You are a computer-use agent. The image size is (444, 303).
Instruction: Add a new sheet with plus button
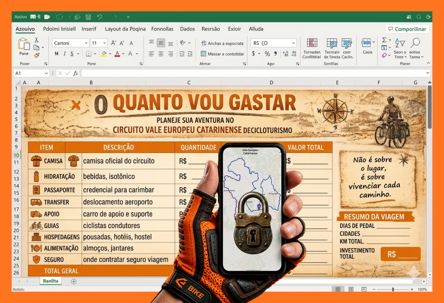pos(74,281)
